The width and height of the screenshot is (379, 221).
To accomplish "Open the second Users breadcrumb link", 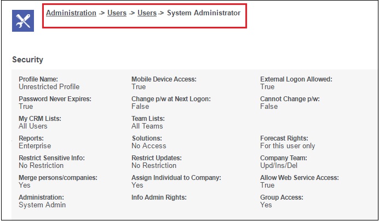I will click(x=147, y=13).
